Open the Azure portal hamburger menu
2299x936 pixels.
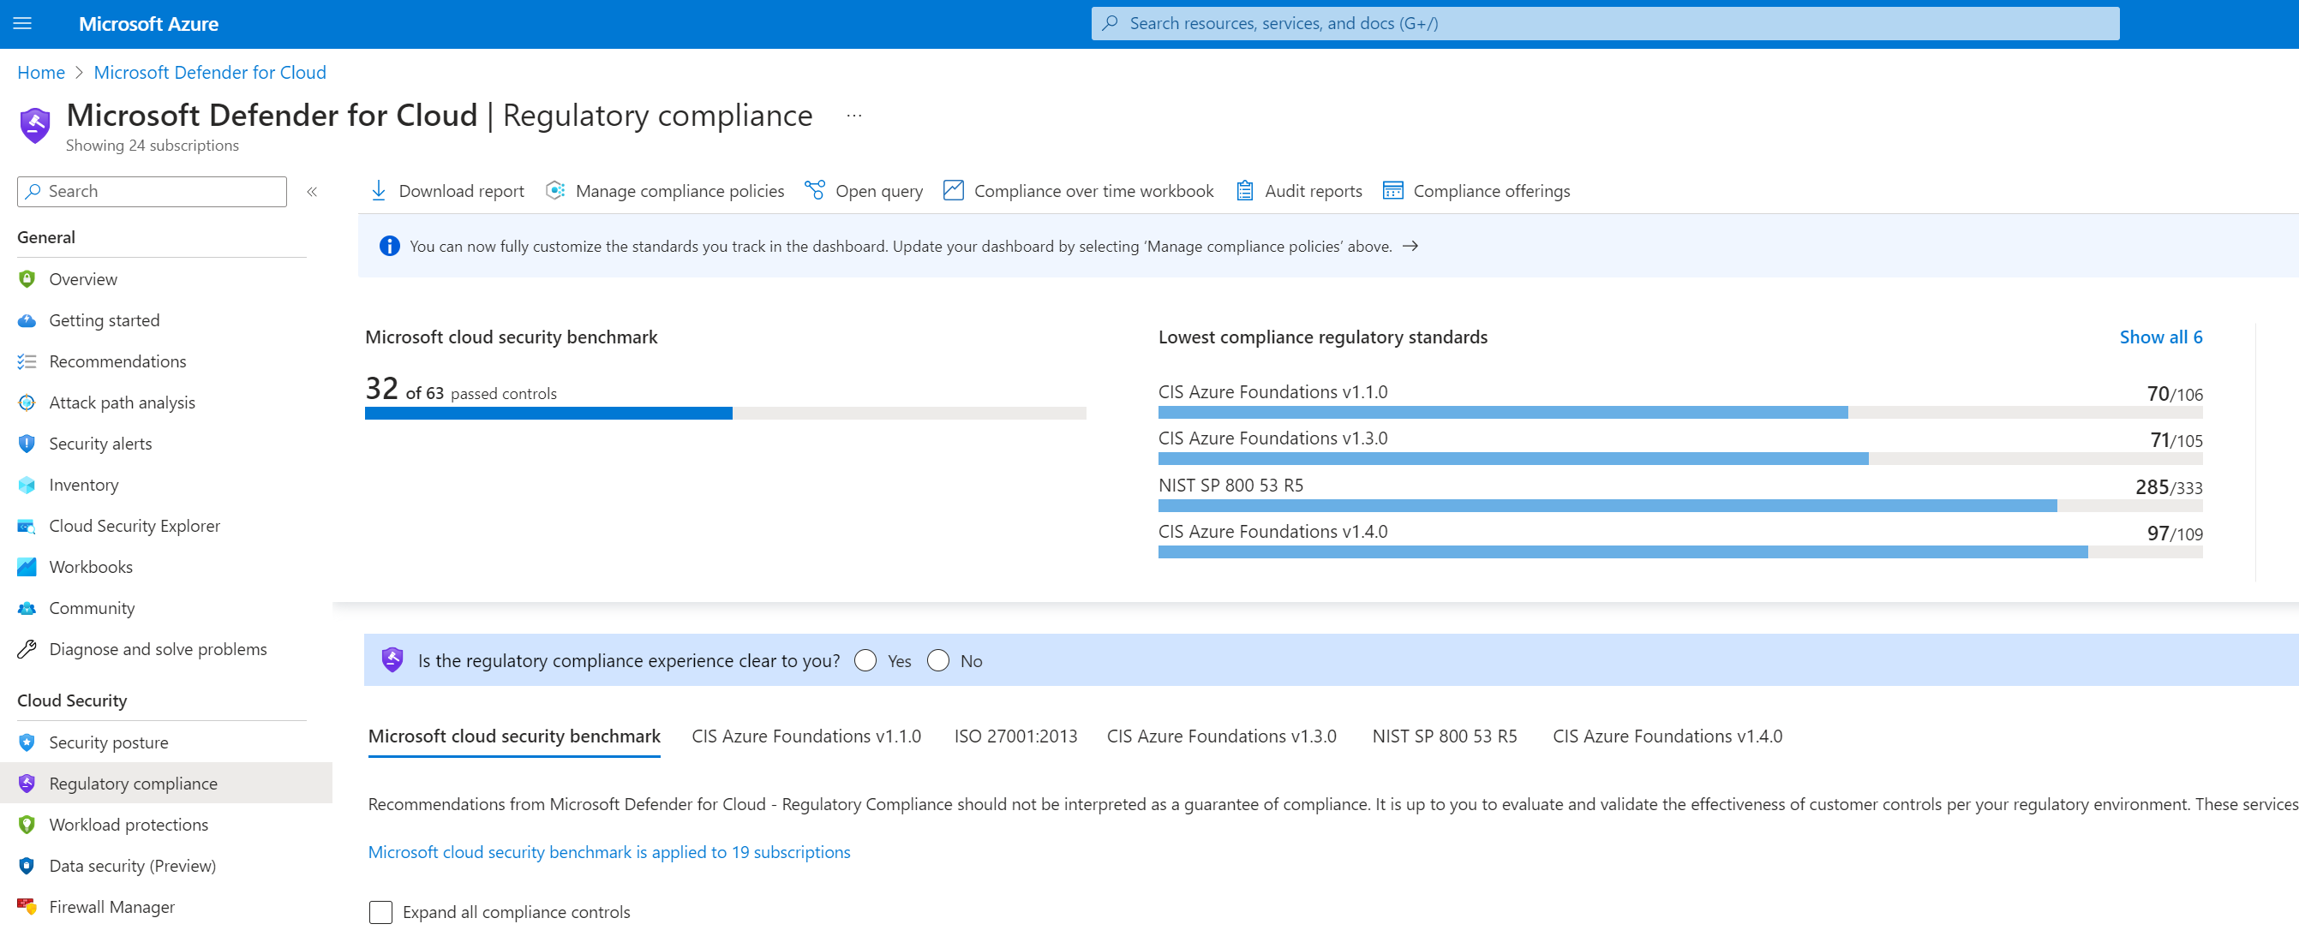22,24
